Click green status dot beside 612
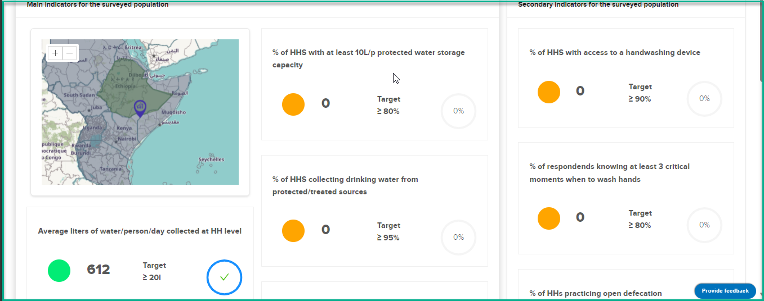 coord(59,271)
